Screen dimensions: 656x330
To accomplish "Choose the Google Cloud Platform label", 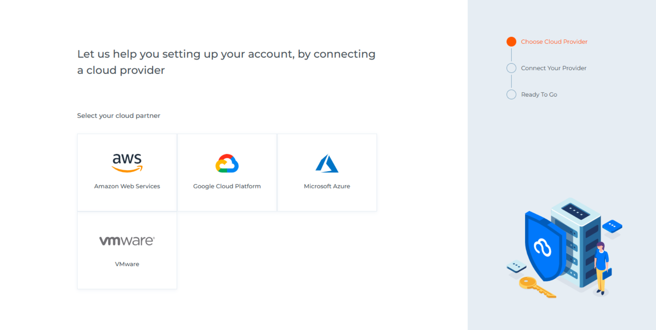I will pos(227,186).
